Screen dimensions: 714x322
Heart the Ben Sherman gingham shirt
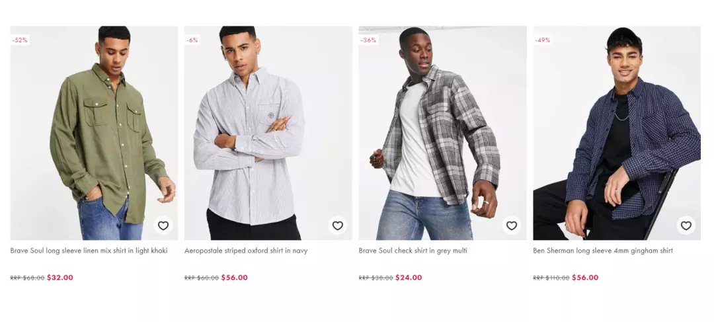coord(686,225)
